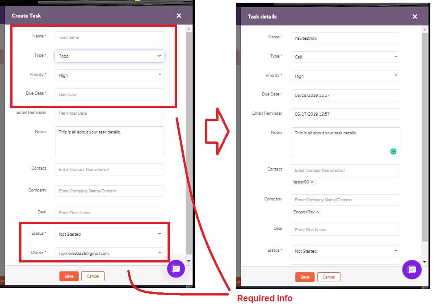Close the Task details window
Screen dimensions: 437x308
pos(415,17)
